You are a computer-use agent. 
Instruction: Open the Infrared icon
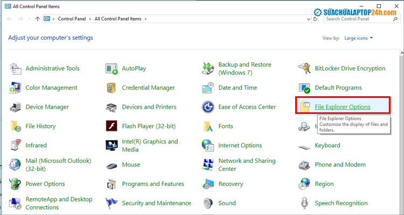(16, 145)
